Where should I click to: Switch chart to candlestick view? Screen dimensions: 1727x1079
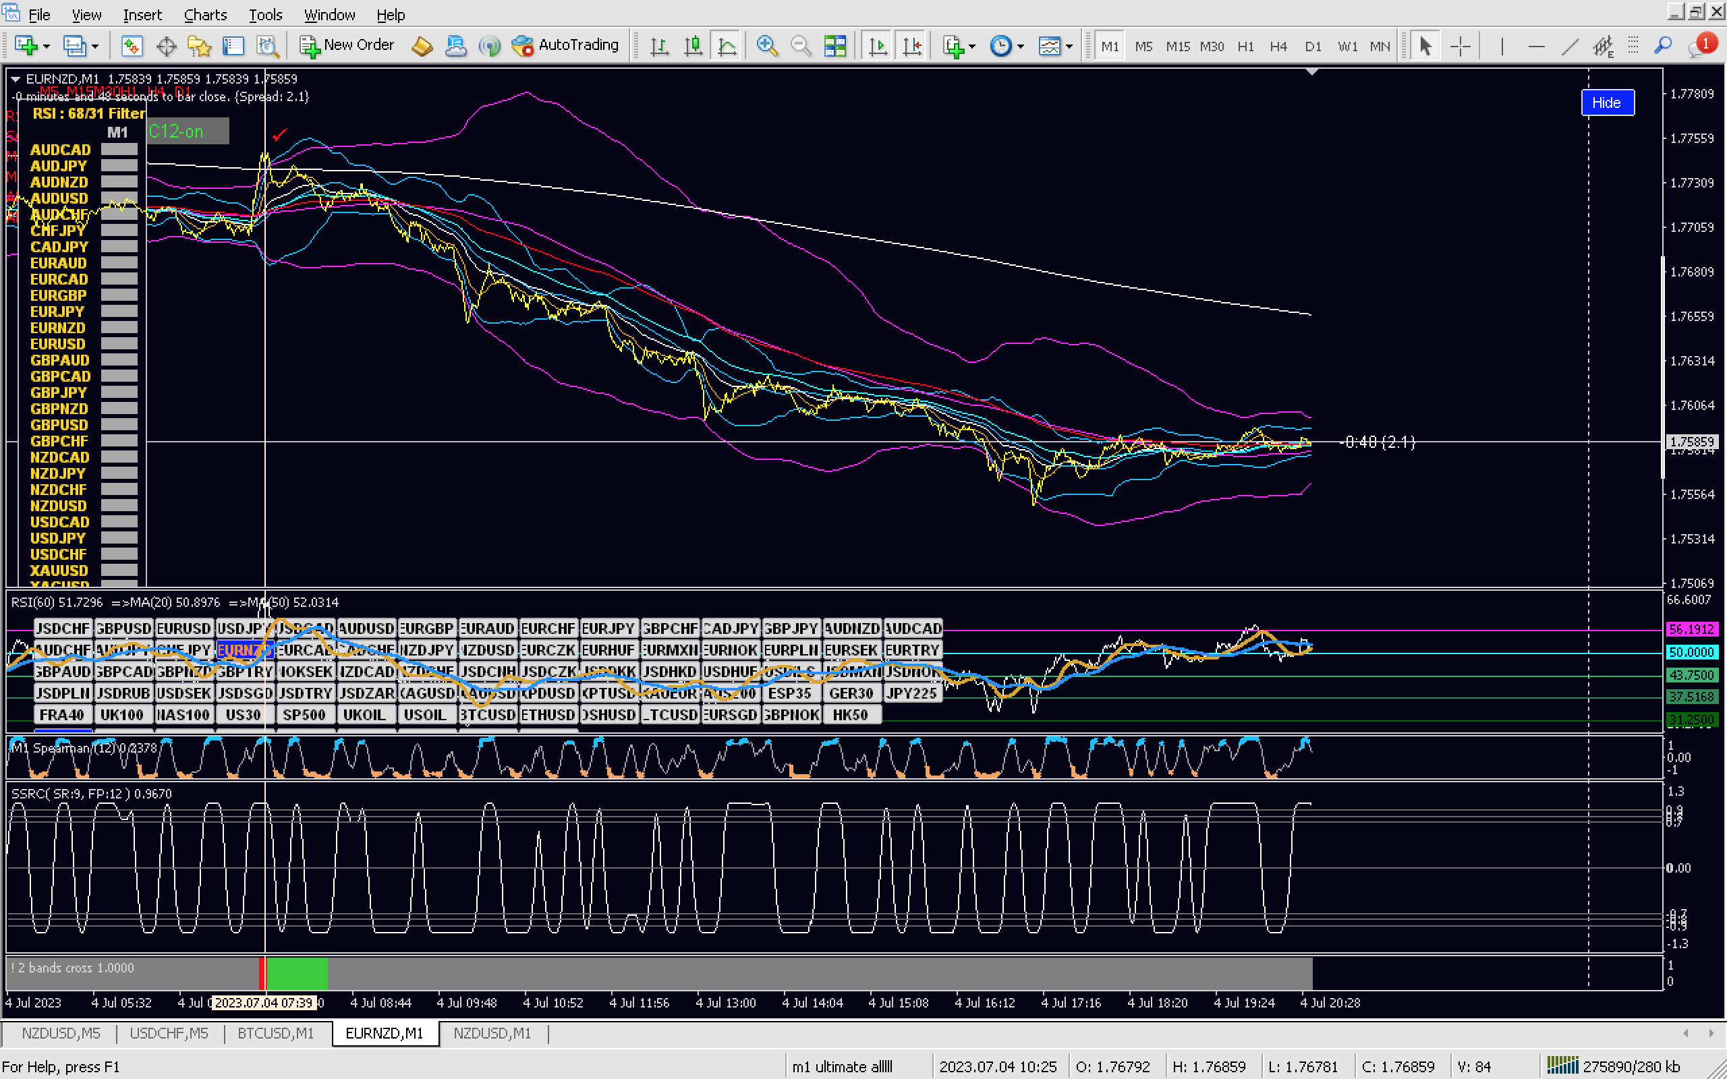[693, 46]
